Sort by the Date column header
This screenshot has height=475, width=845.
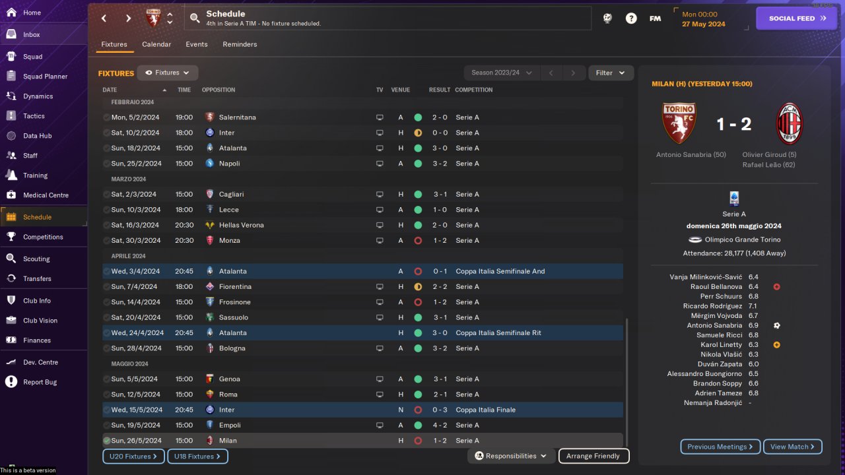click(110, 90)
